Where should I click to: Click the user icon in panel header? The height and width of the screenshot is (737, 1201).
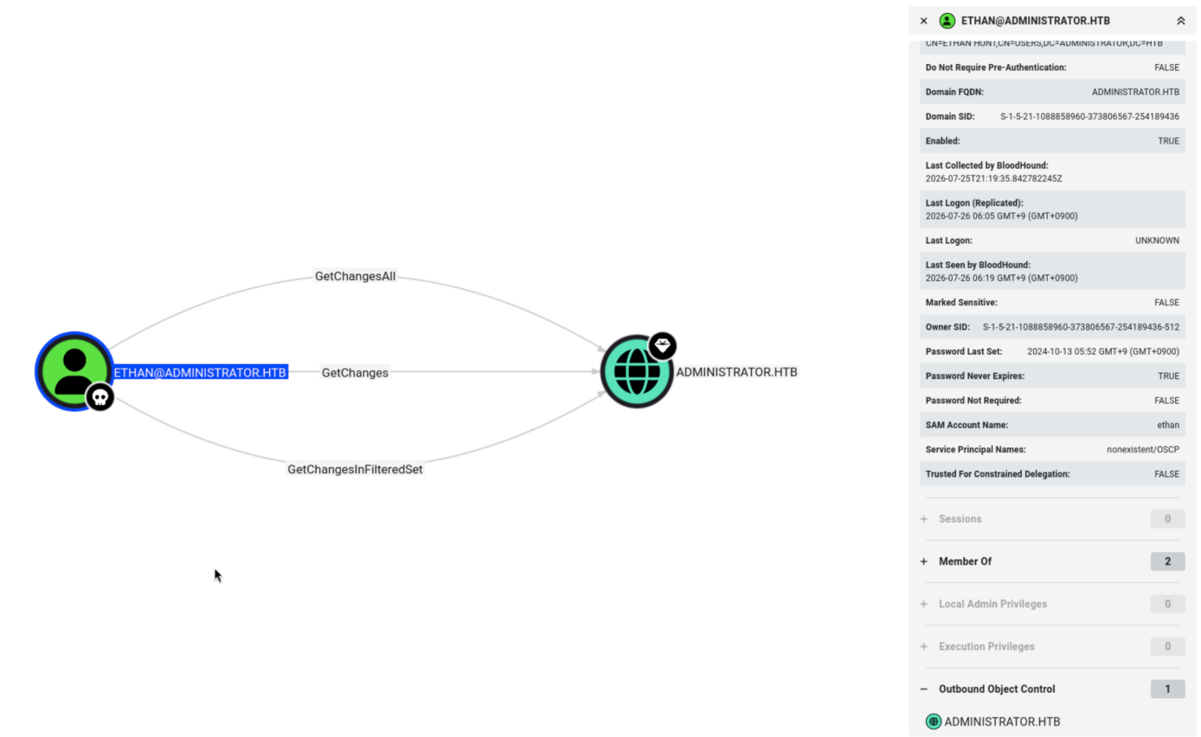947,21
